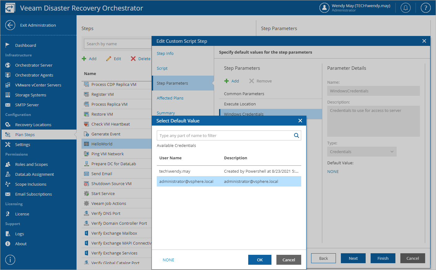Image resolution: width=436 pixels, height=270 pixels.
Task: Select the Generate Event step
Action: [x=117, y=134]
